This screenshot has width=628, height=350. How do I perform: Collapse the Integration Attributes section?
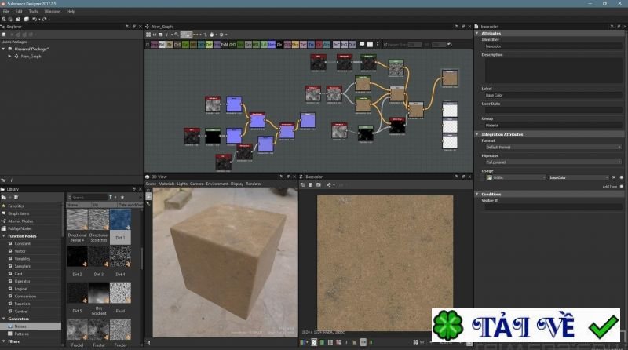(478, 134)
